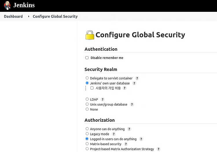Select Logged-in users can do anything radio
The image size is (217, 152).
87,139
